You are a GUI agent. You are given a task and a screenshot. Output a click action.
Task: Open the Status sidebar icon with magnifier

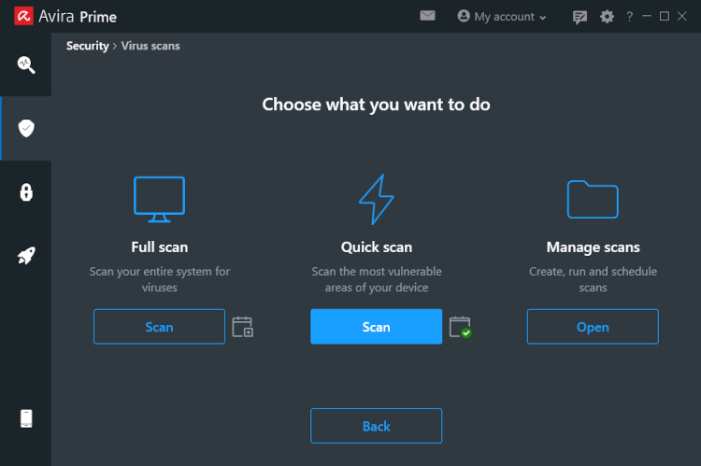26,64
